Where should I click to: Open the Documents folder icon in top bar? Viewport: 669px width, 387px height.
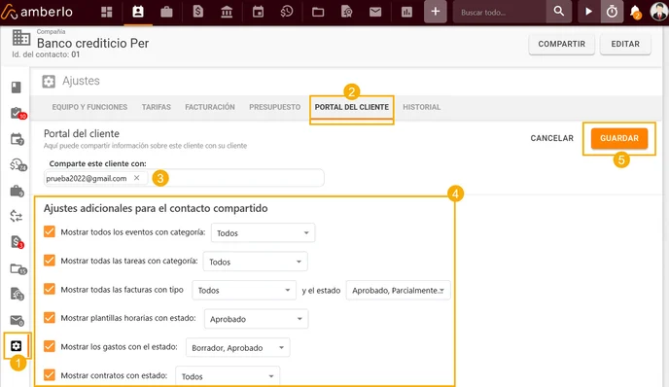click(318, 12)
